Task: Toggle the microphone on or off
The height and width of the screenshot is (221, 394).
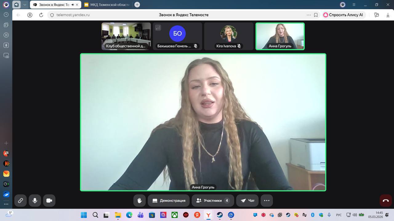Action: pyautogui.click(x=35, y=200)
